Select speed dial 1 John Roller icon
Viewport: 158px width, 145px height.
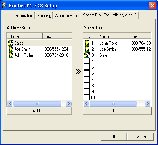click(x=87, y=43)
